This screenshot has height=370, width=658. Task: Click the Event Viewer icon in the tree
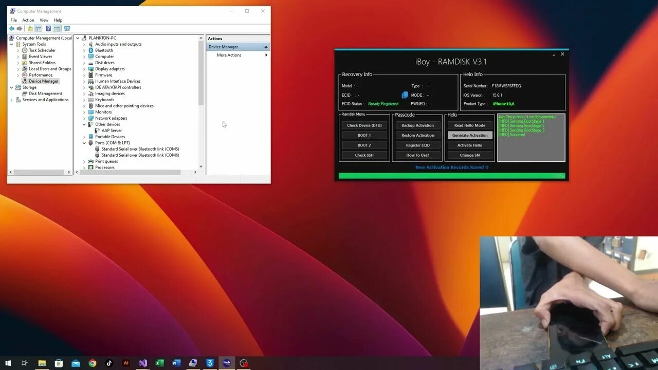tap(25, 57)
